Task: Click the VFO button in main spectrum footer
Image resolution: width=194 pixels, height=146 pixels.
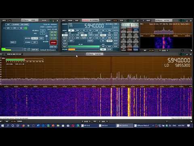Action: (x=95, y=121)
